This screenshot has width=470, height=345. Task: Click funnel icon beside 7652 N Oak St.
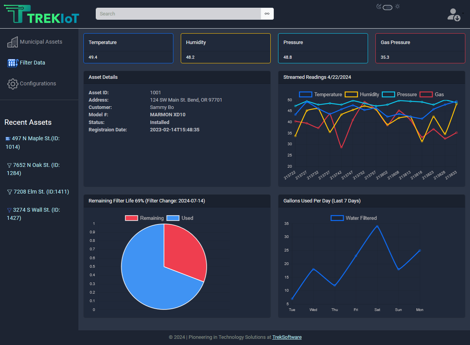[9, 165]
